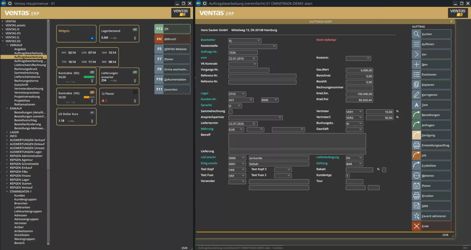471x250 pixels.
Task: Select Angebot in the navigation tree
Action: point(20,49)
